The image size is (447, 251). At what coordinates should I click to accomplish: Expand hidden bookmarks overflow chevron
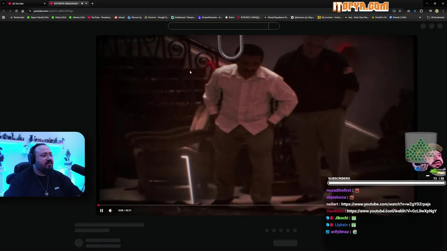click(420, 17)
